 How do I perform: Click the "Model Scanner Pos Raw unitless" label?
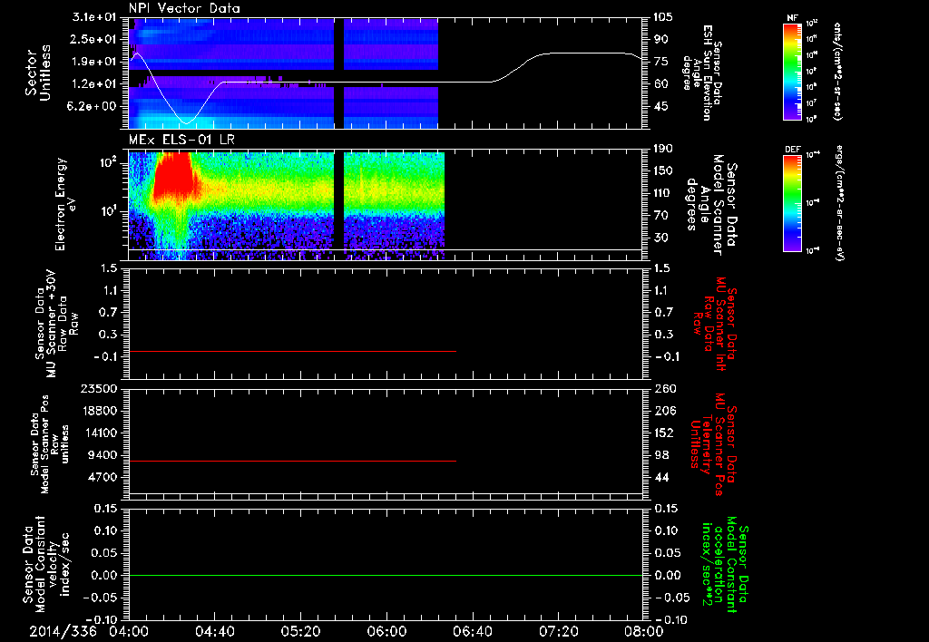click(x=51, y=443)
